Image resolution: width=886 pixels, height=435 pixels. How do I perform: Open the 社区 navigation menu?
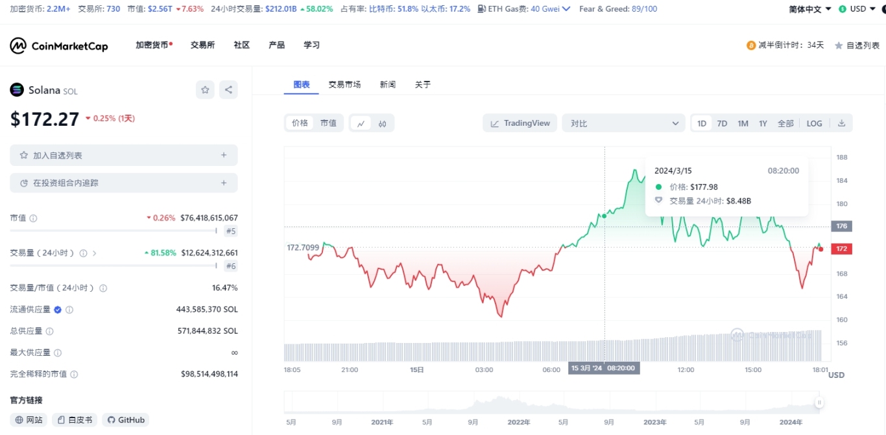click(x=242, y=45)
